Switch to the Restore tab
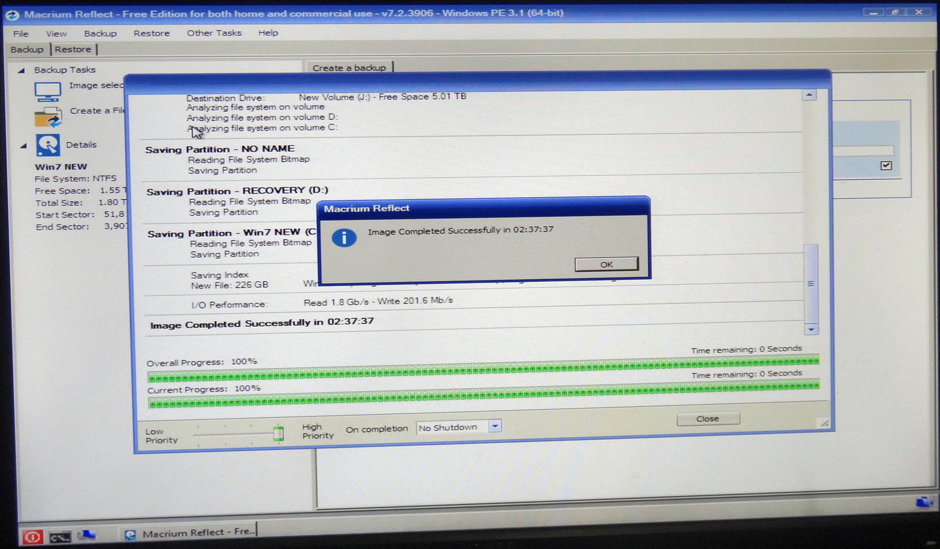 [x=74, y=49]
